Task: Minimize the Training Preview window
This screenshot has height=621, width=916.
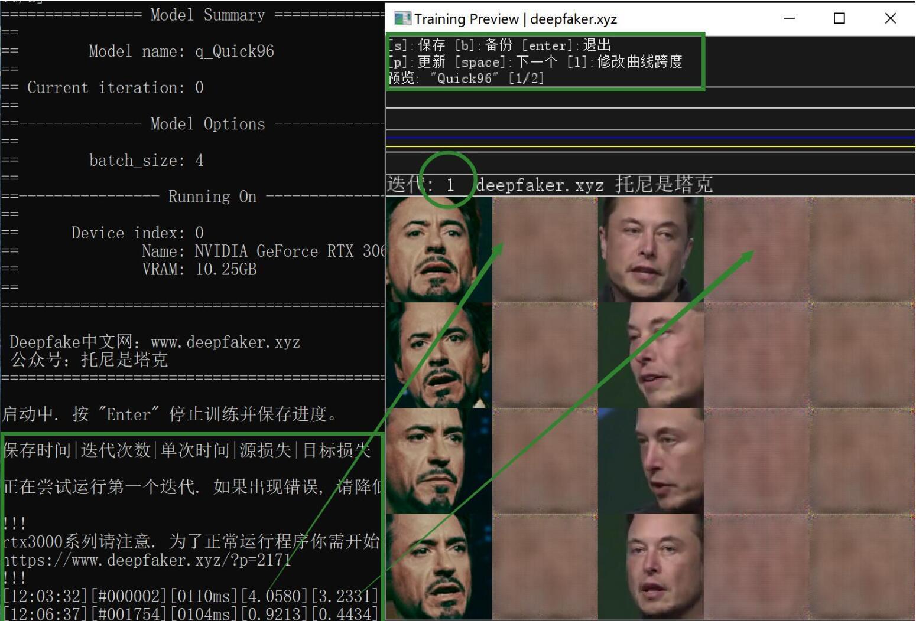Action: click(789, 19)
